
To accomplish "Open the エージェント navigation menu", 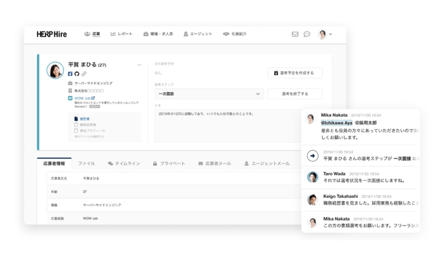I will 198,34.
